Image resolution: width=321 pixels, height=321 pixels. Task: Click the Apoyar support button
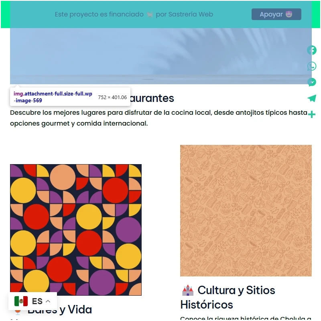pos(276,14)
